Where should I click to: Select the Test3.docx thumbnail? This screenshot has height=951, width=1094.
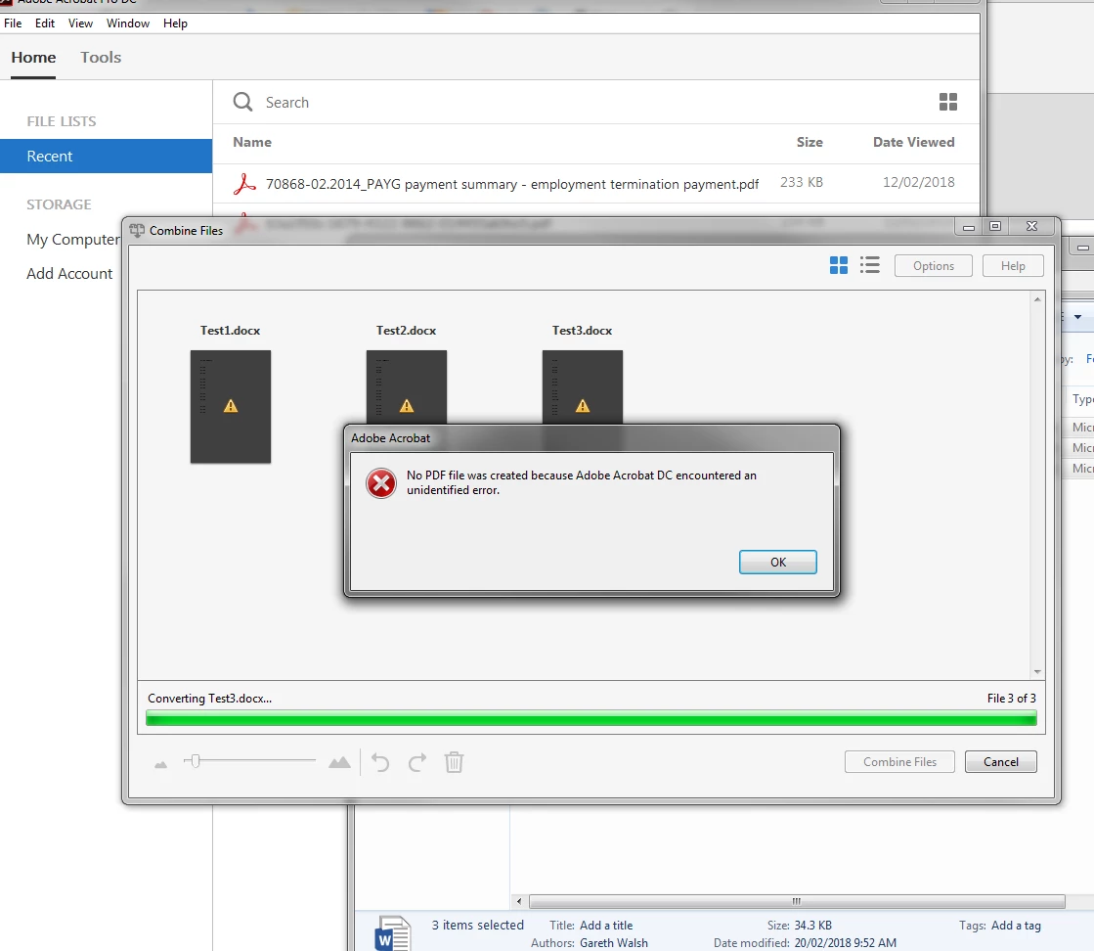click(x=582, y=386)
